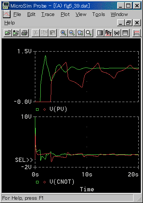This screenshot has width=143, height=203.
Task: Open the View menu
Action: click(81, 14)
